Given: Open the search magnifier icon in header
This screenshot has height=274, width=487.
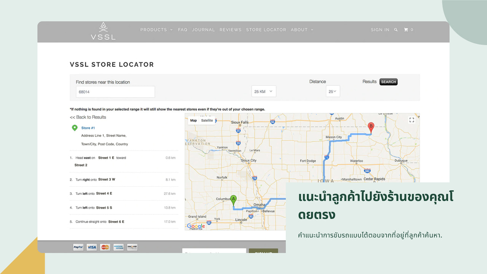Looking at the screenshot, I should coord(396,30).
